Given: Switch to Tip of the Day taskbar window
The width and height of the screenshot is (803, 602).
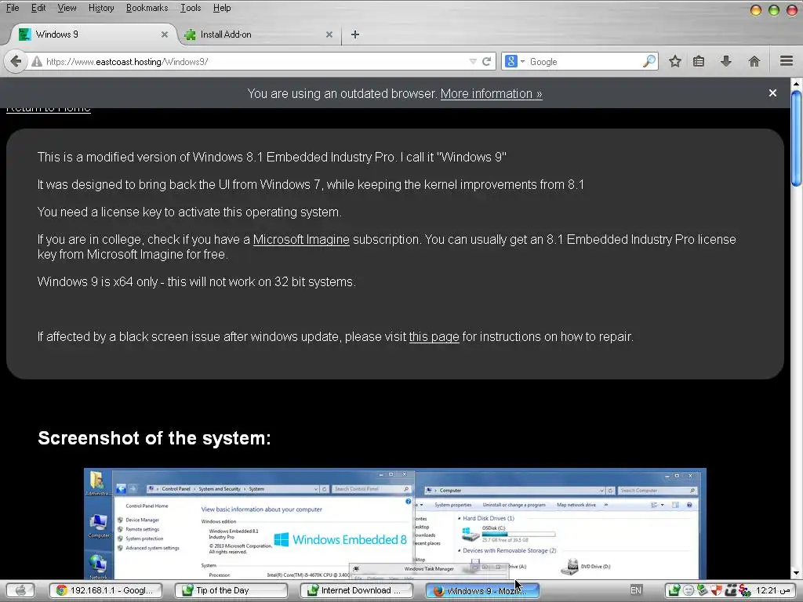Looking at the screenshot, I should pos(231,590).
